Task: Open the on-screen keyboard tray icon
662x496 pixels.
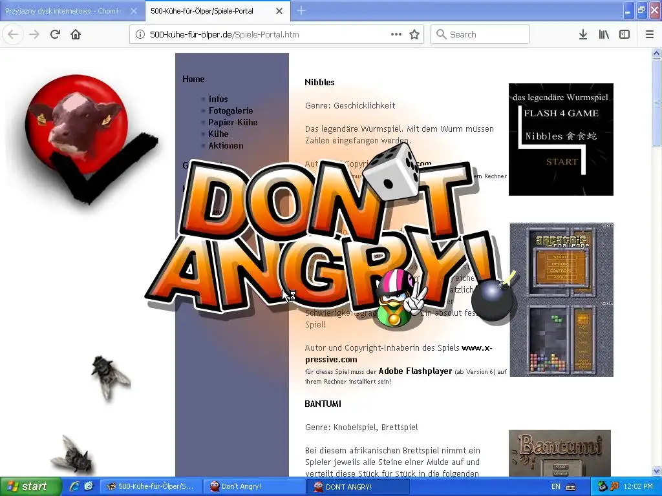Action: coord(571,487)
